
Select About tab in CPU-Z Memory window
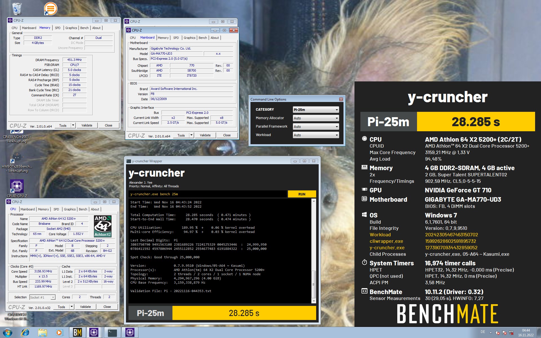(96, 28)
